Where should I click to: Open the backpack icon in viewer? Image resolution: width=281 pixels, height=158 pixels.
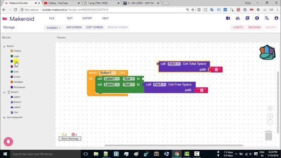[267, 52]
